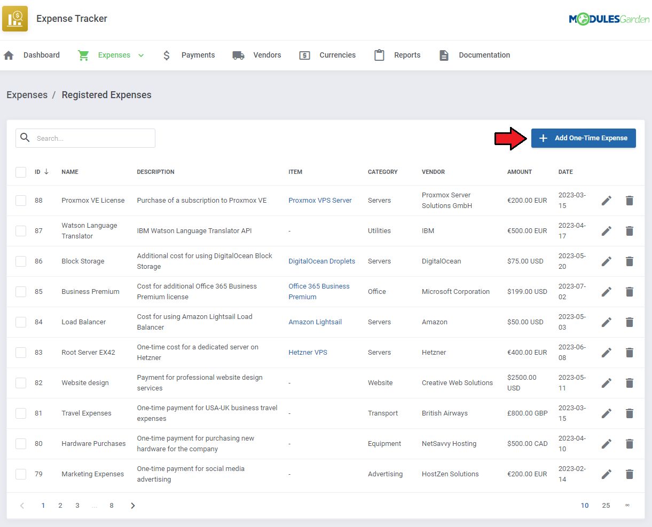
Task: Select the Load Balancer row checkbox
Action: (21, 322)
